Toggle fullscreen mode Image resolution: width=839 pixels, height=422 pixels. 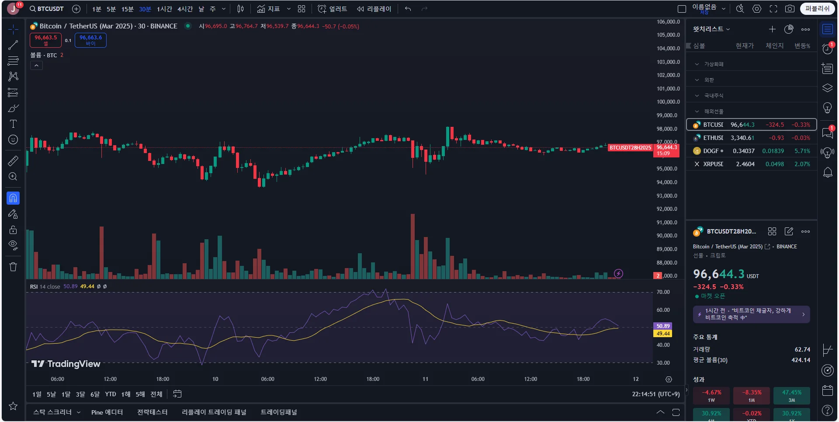pyautogui.click(x=773, y=9)
